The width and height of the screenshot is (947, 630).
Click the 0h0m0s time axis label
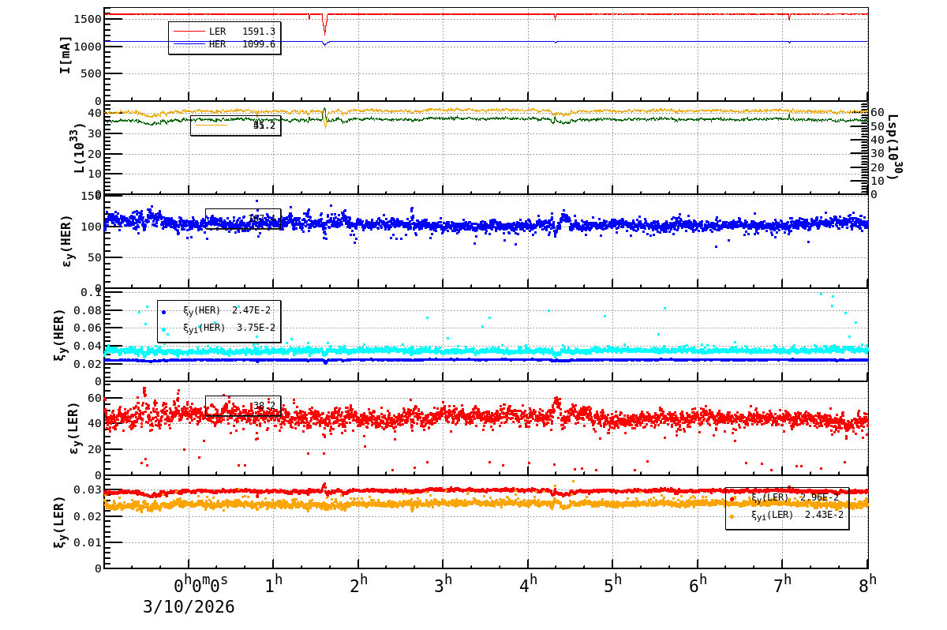[x=200, y=585]
